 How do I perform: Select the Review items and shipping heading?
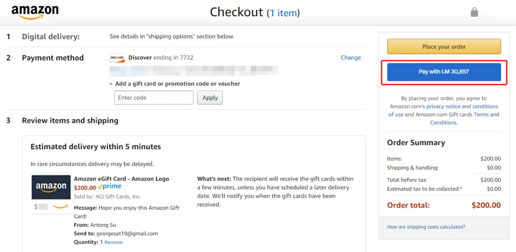tap(70, 121)
